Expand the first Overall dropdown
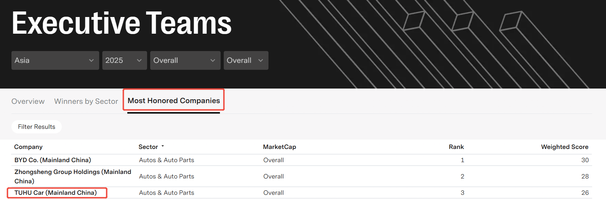The height and width of the screenshot is (200, 606). click(x=185, y=60)
